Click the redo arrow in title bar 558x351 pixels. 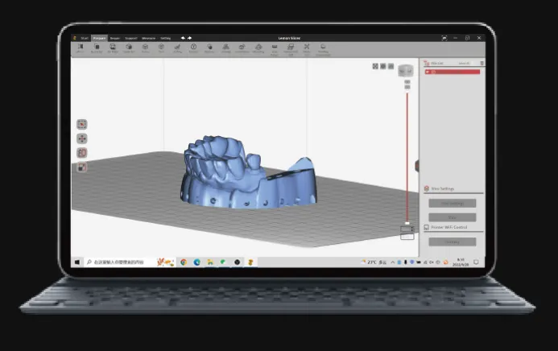tap(190, 38)
